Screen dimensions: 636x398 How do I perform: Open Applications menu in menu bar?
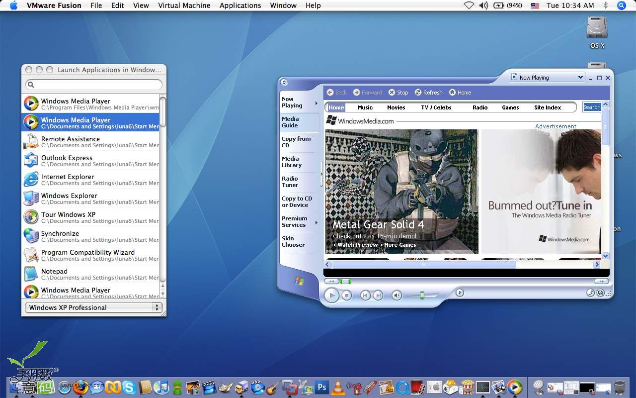(240, 5)
